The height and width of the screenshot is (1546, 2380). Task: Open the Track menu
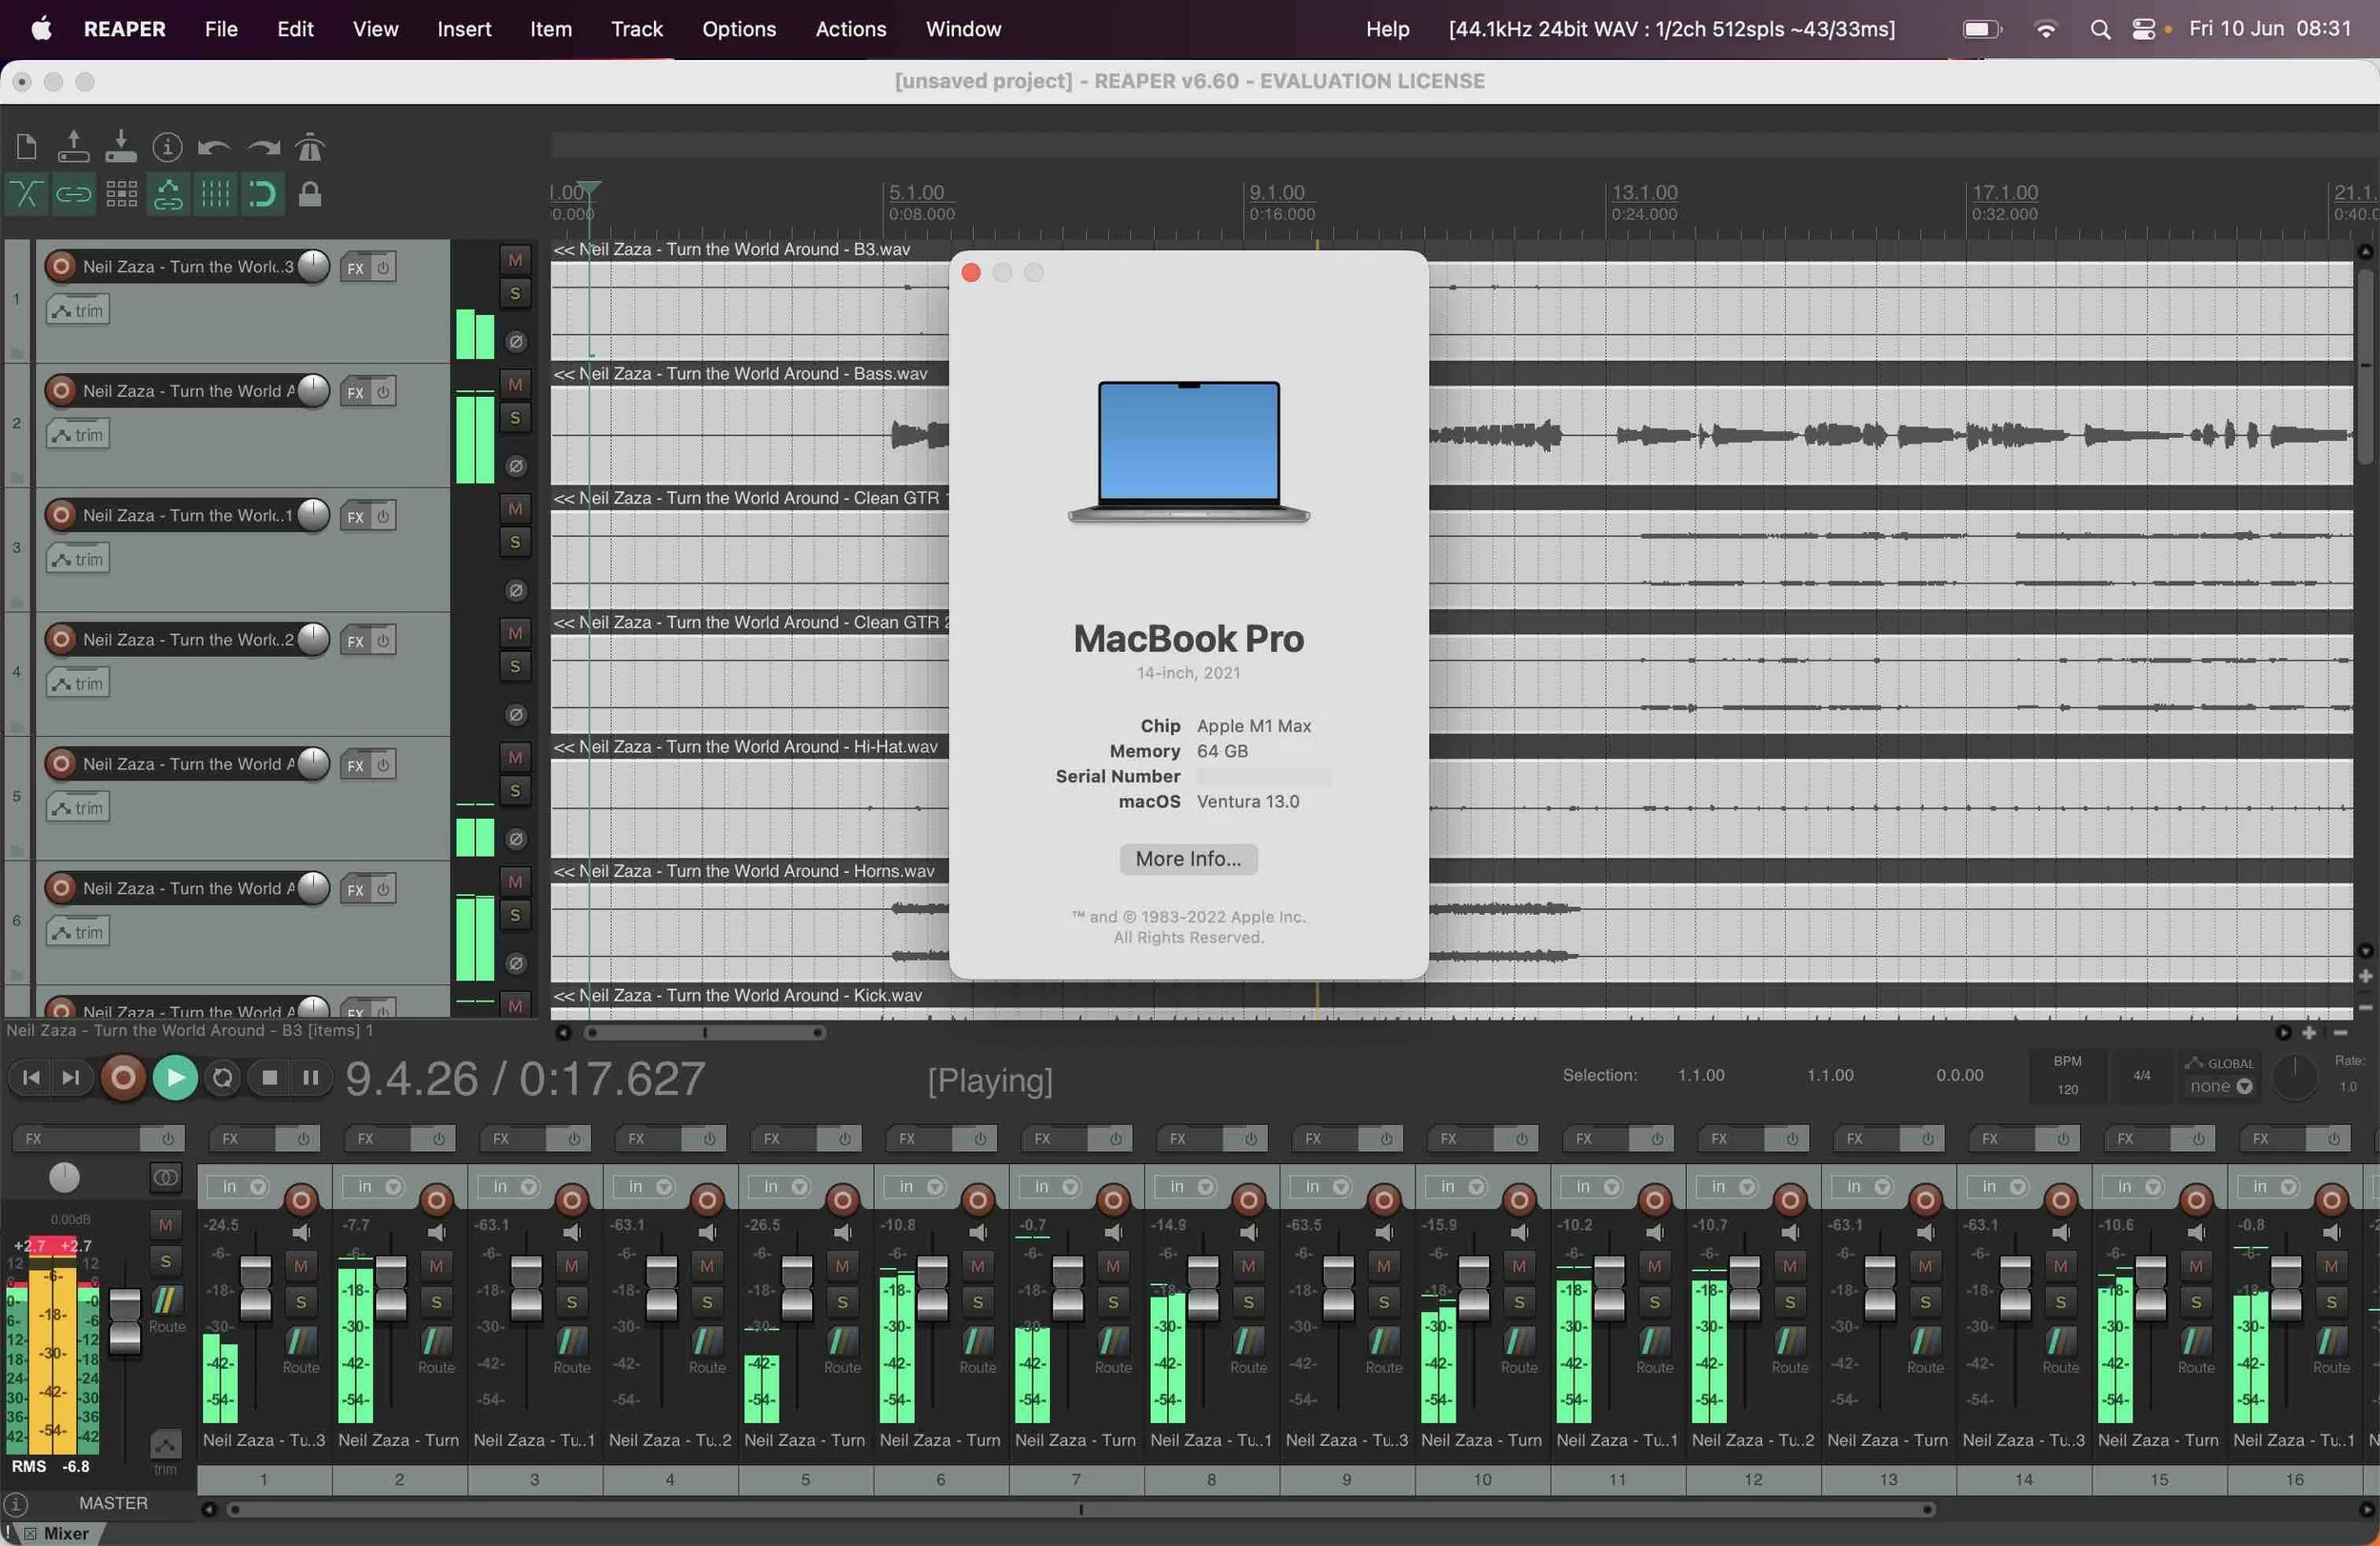pos(637,29)
